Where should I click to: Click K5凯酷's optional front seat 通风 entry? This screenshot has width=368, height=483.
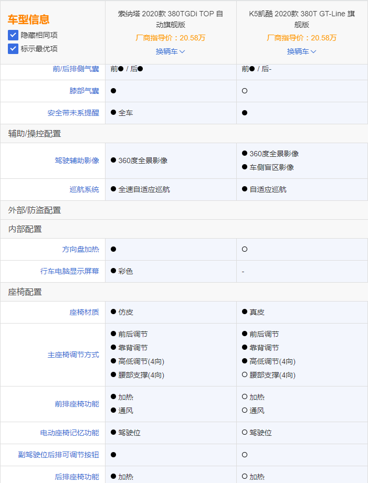253,411
